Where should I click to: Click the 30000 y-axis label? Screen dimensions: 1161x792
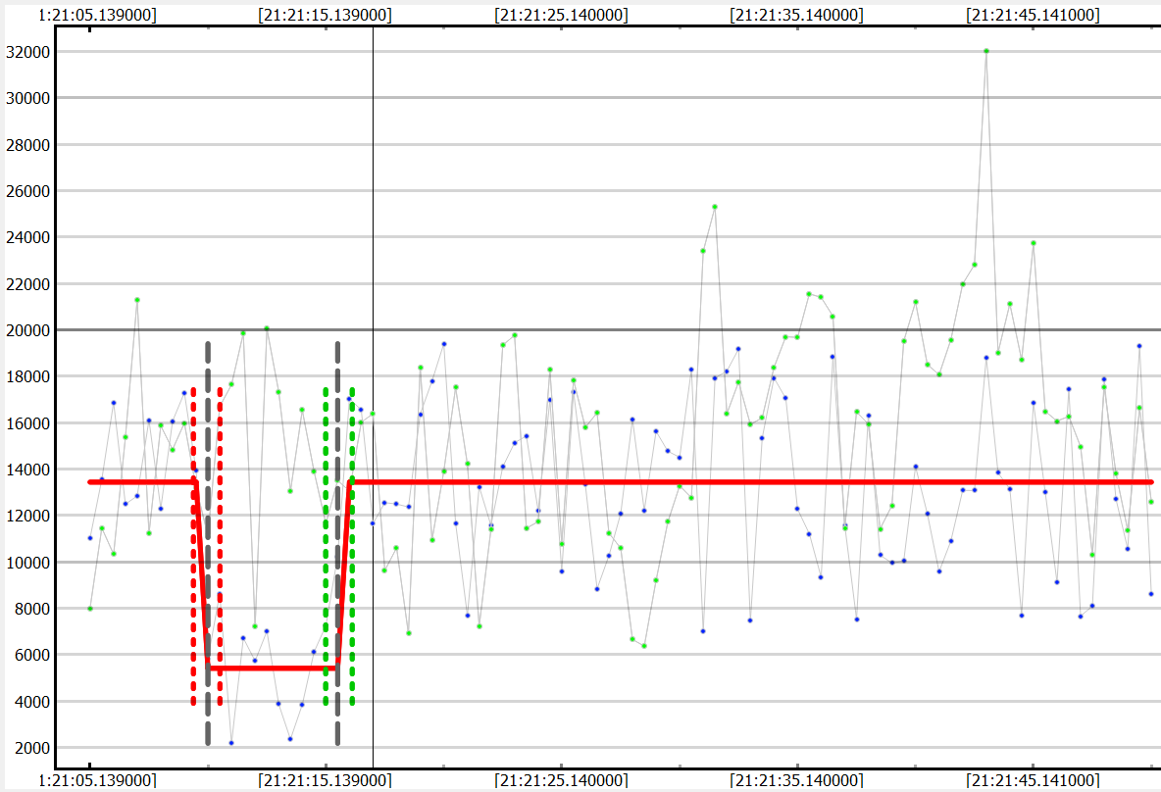(28, 98)
